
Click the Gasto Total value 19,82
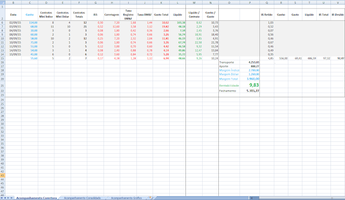tap(161, 26)
